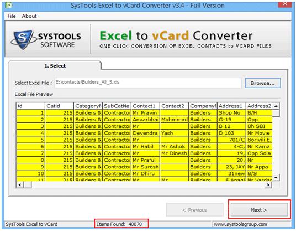296x231 pixels.
Task: Select the 'Mr Praful' cell
Action: point(145,160)
